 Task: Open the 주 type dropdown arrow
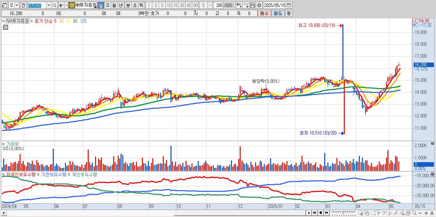coord(16,5)
